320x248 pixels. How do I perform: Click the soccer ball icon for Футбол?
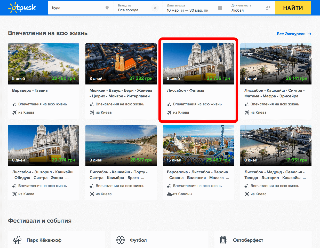[x=121, y=240]
